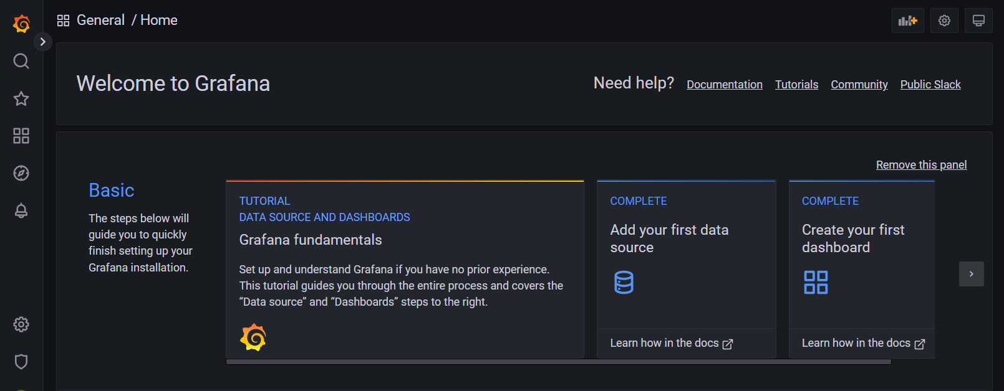Click Remove this panel link
The height and width of the screenshot is (391, 1004).
click(921, 165)
